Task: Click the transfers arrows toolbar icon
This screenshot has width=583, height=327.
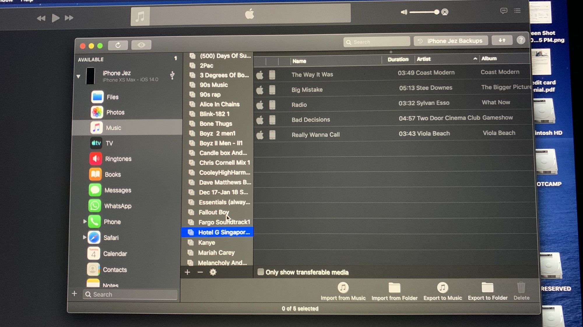Action: pyautogui.click(x=502, y=40)
